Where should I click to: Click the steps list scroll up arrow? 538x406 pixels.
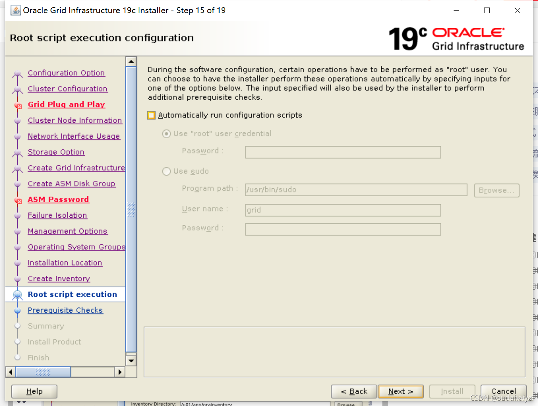point(131,61)
